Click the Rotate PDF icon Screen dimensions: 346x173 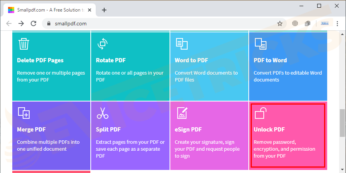[x=102, y=44]
